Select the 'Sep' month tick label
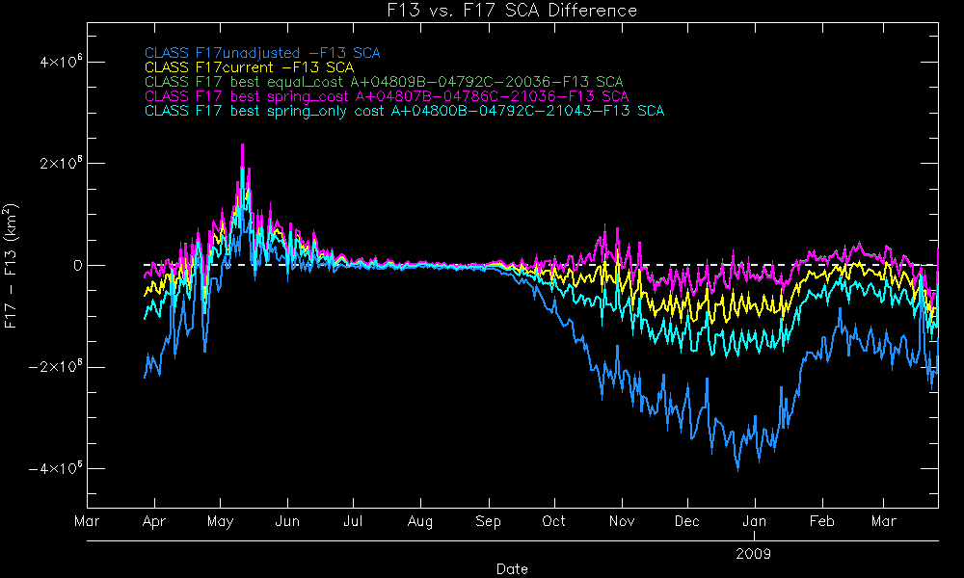This screenshot has width=964, height=578. coord(488,522)
